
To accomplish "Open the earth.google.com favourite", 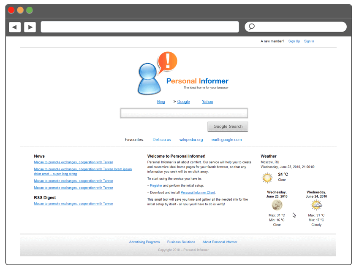I will [226, 140].
